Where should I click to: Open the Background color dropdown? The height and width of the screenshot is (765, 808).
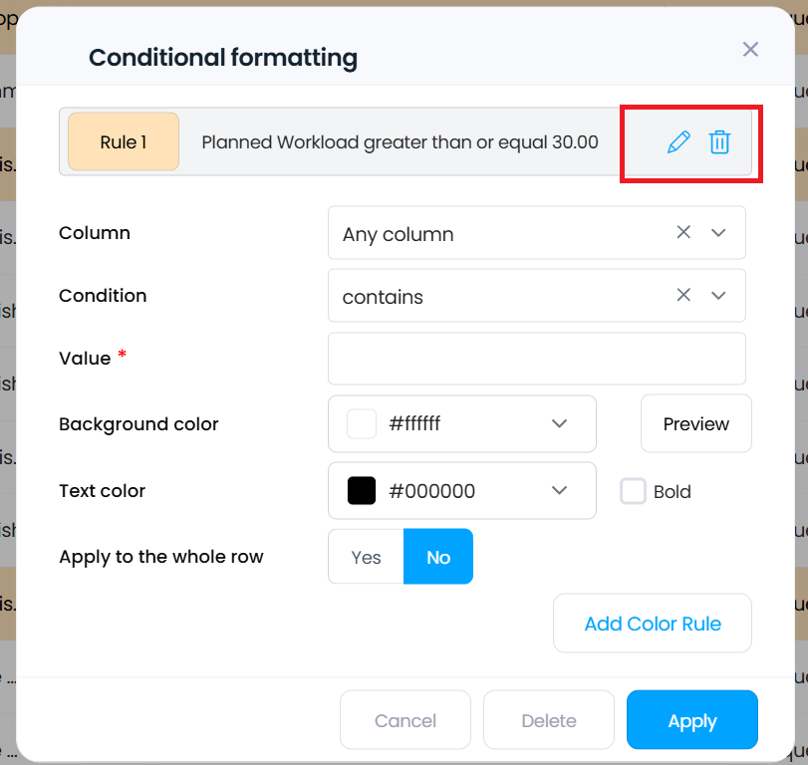tap(559, 424)
